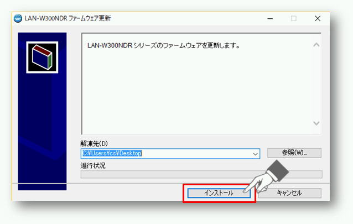Click the title bar application icon

[18, 18]
